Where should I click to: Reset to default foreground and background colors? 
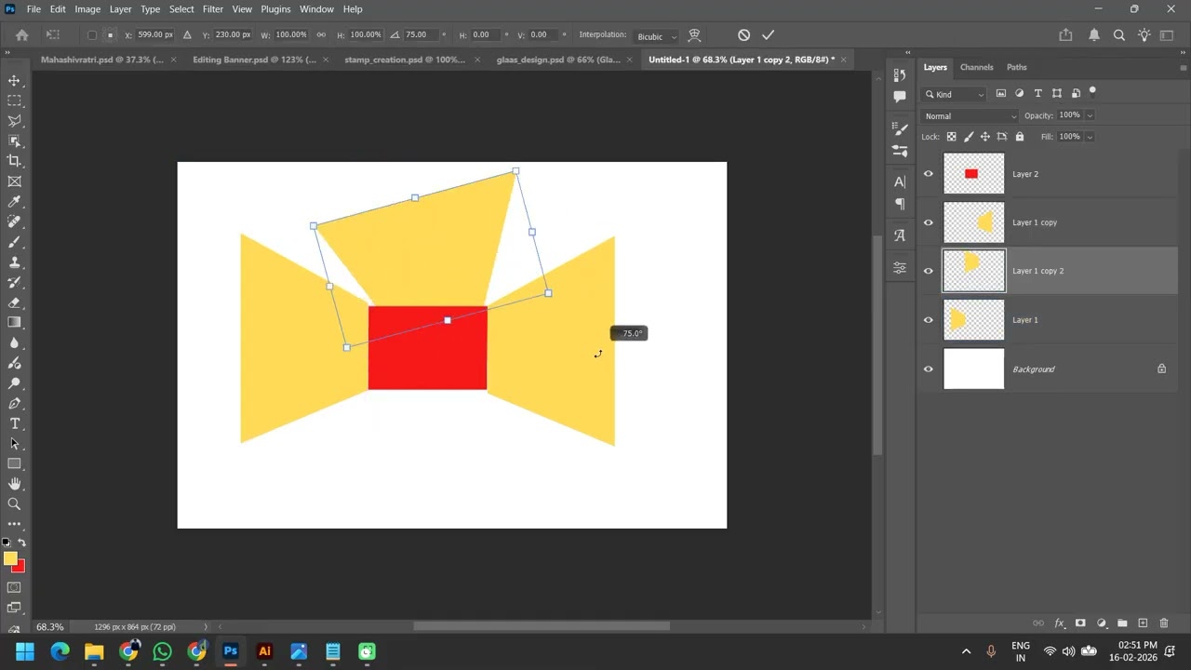(x=7, y=543)
